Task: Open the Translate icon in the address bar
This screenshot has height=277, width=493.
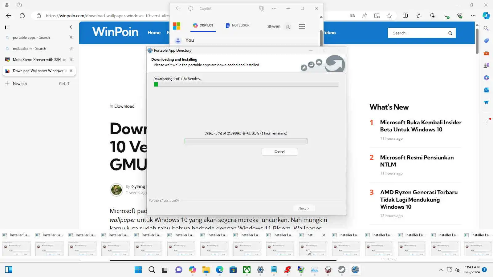Action: pyautogui.click(x=352, y=16)
